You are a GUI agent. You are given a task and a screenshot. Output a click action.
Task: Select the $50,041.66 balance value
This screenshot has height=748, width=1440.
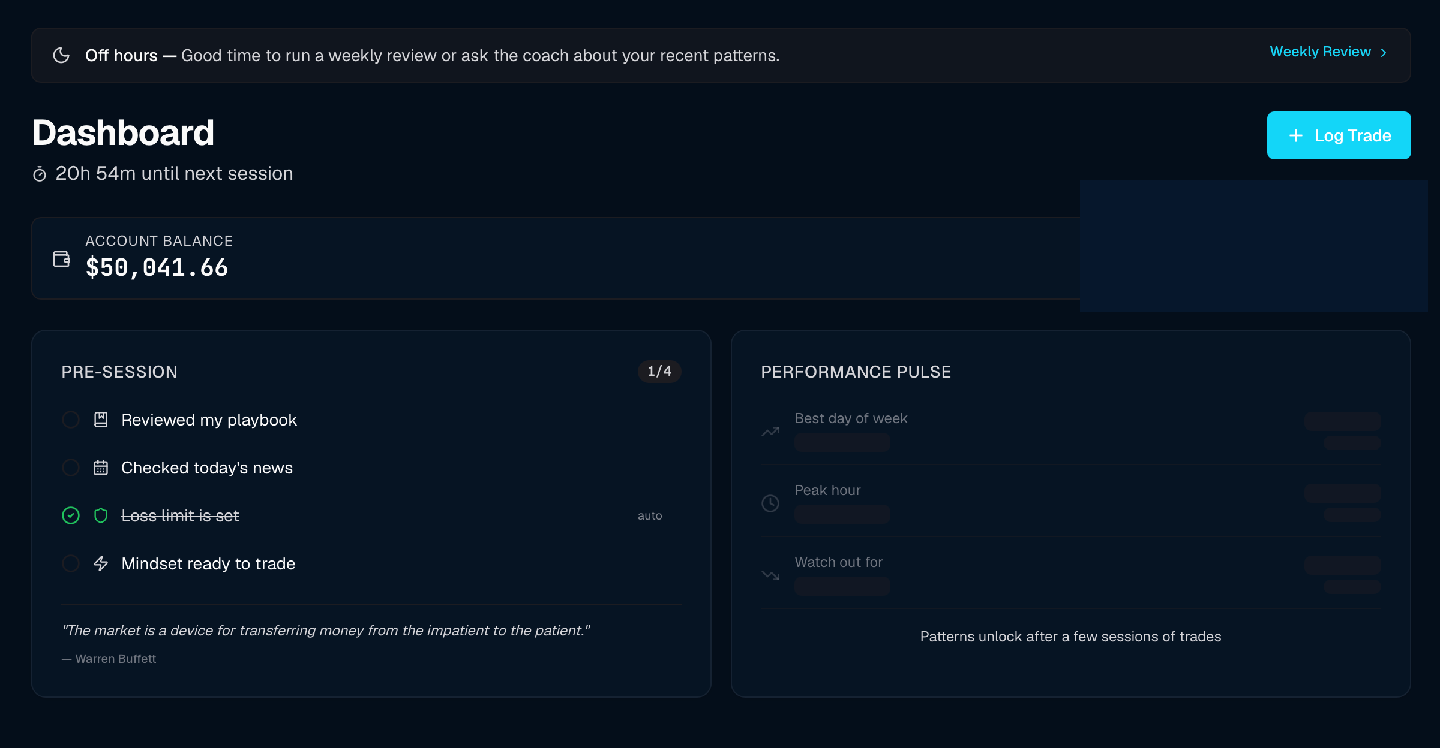pos(157,267)
